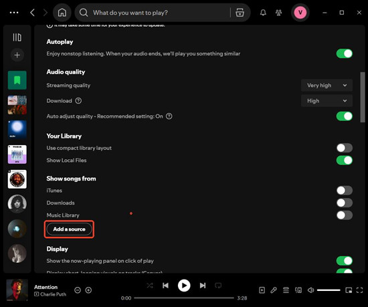368x307 pixels.
Task: Open the profile avatar V
Action: point(300,13)
